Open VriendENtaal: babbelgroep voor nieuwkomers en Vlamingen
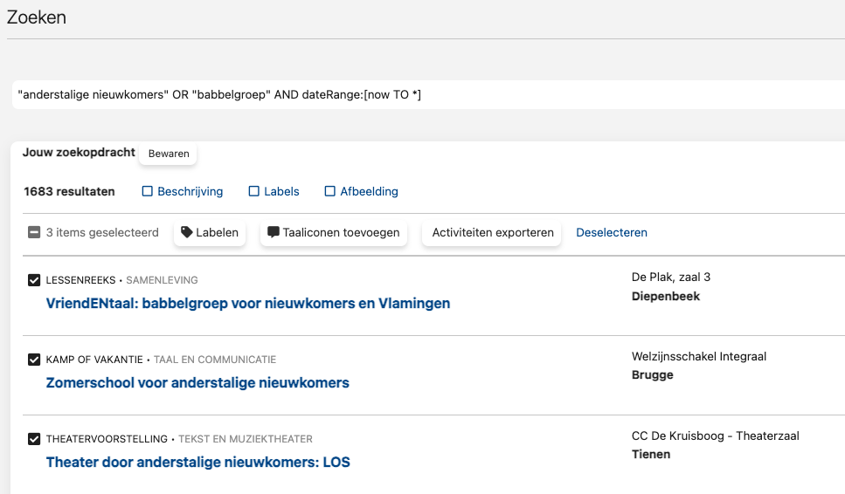This screenshot has height=494, width=845. point(248,304)
